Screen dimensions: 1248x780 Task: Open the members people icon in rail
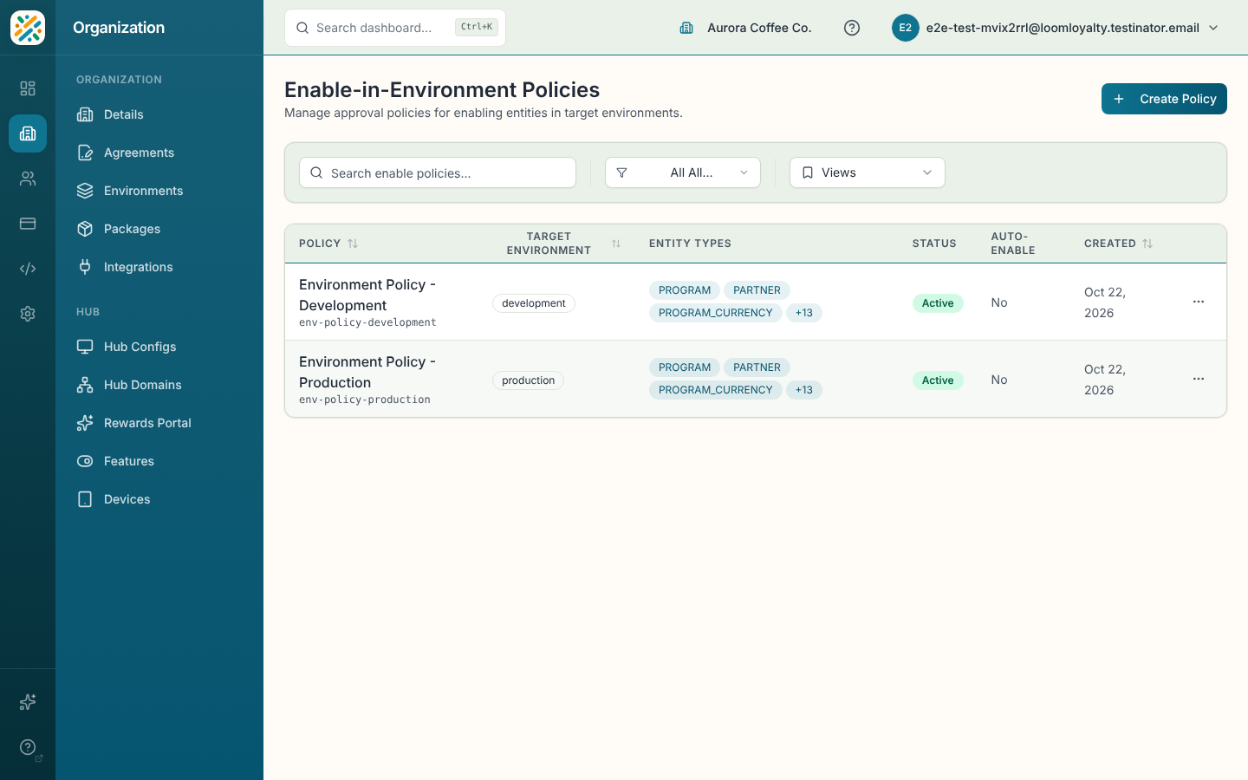pyautogui.click(x=28, y=179)
